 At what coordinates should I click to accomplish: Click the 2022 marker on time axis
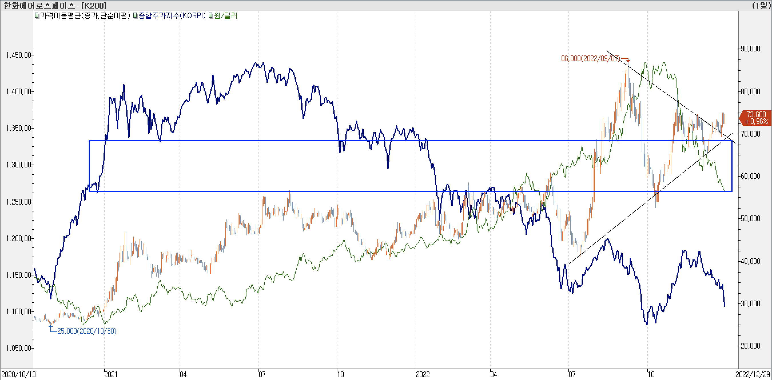pyautogui.click(x=423, y=374)
